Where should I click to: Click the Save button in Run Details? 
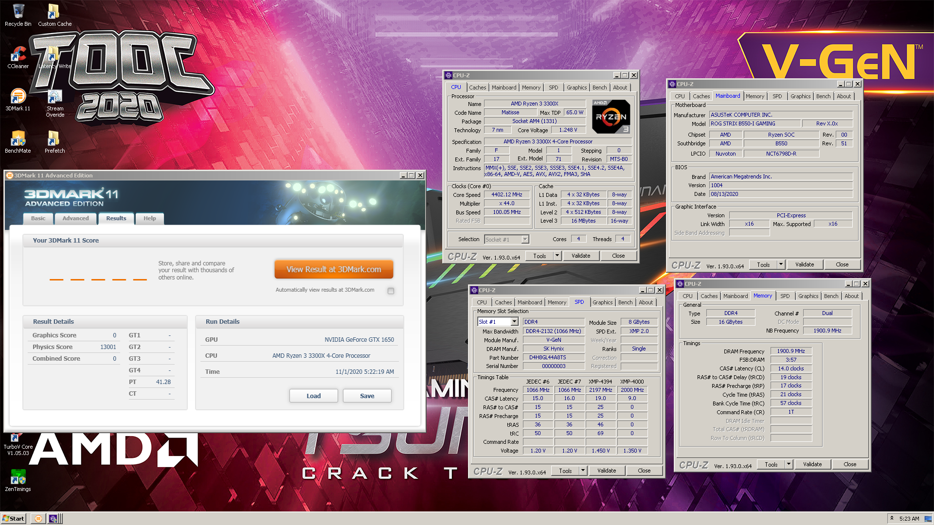pos(367,396)
